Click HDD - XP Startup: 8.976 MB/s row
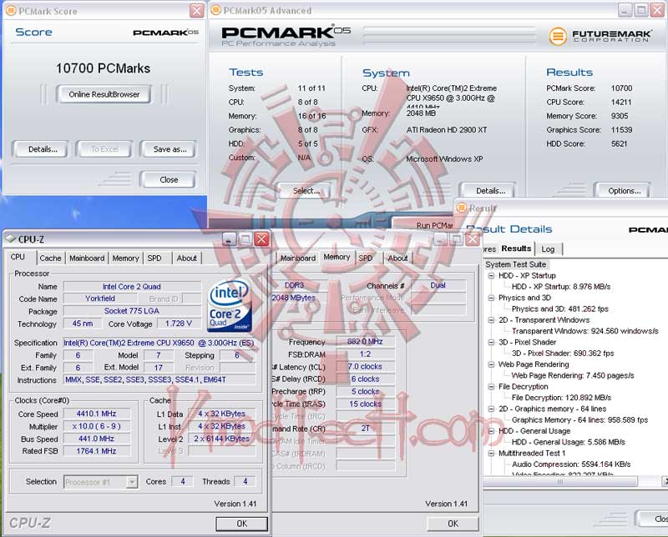 (x=560, y=287)
